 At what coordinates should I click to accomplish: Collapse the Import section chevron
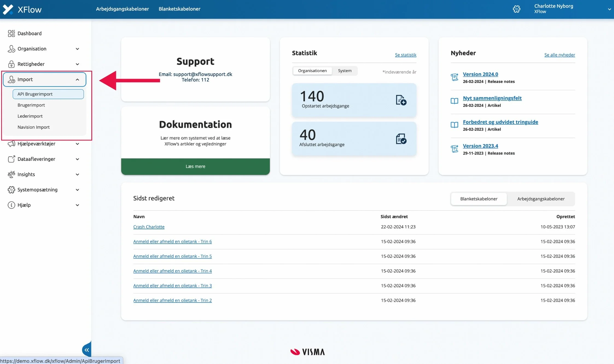point(77,79)
